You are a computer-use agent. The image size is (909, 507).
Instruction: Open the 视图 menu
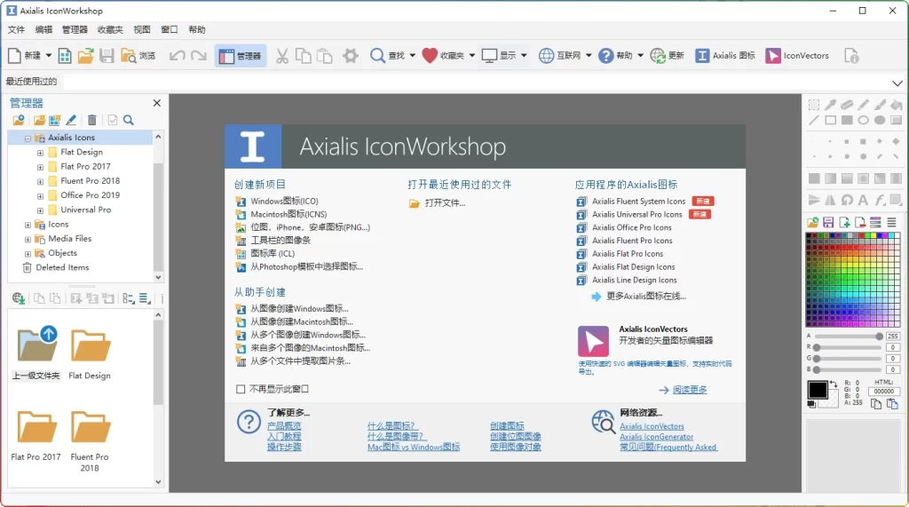pyautogui.click(x=141, y=29)
